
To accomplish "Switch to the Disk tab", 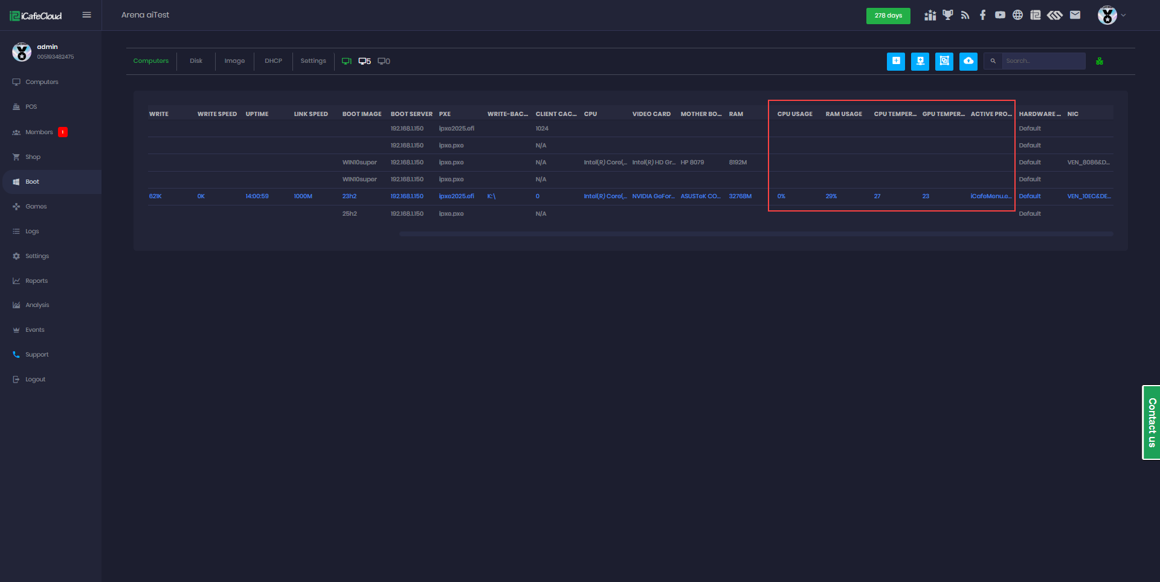I will [196, 60].
